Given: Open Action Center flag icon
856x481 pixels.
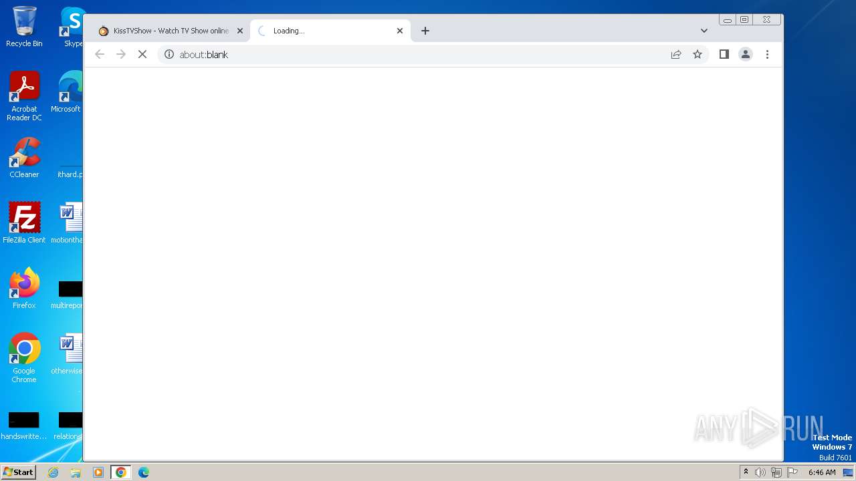Looking at the screenshot, I should 792,472.
